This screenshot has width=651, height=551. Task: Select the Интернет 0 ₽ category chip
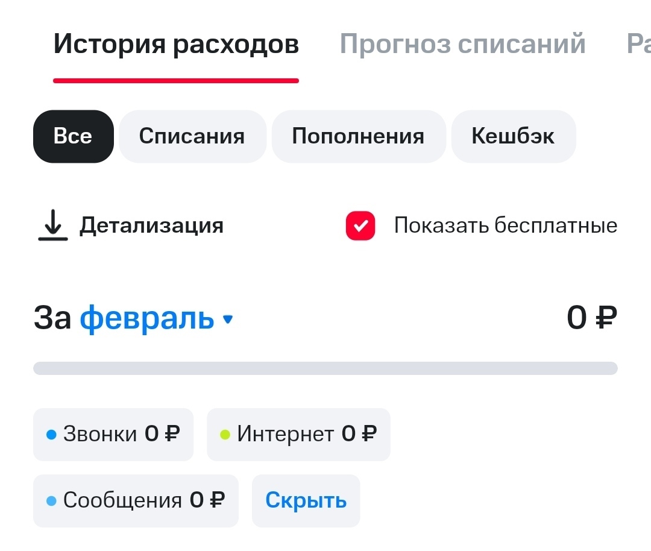point(298,434)
